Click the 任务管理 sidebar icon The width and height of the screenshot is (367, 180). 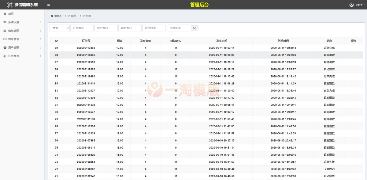pyautogui.click(x=5, y=56)
